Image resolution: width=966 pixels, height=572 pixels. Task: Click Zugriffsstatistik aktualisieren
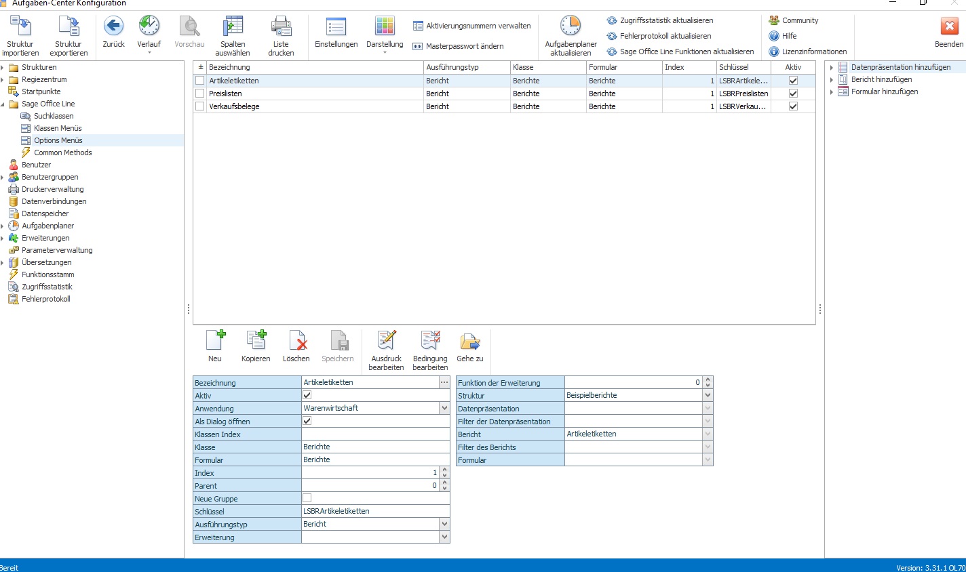click(x=660, y=20)
